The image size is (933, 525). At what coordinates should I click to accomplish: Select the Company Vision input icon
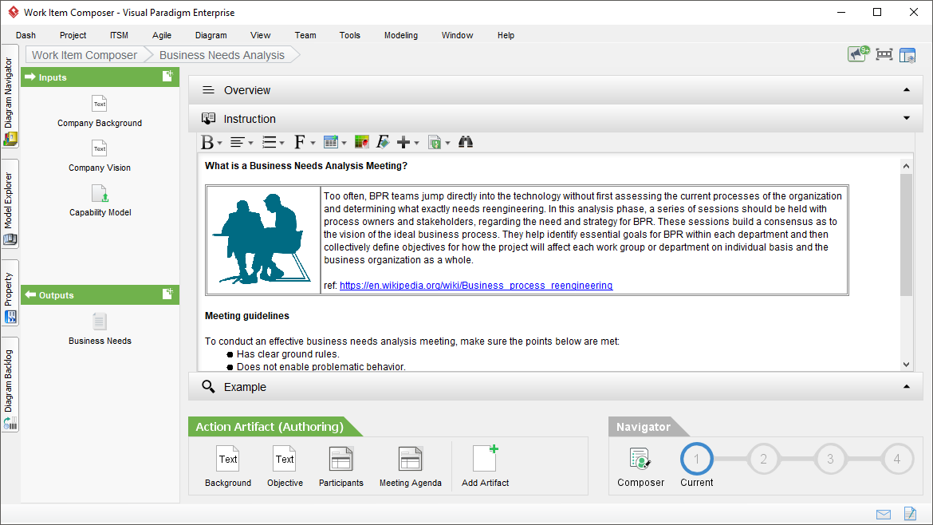click(x=100, y=148)
